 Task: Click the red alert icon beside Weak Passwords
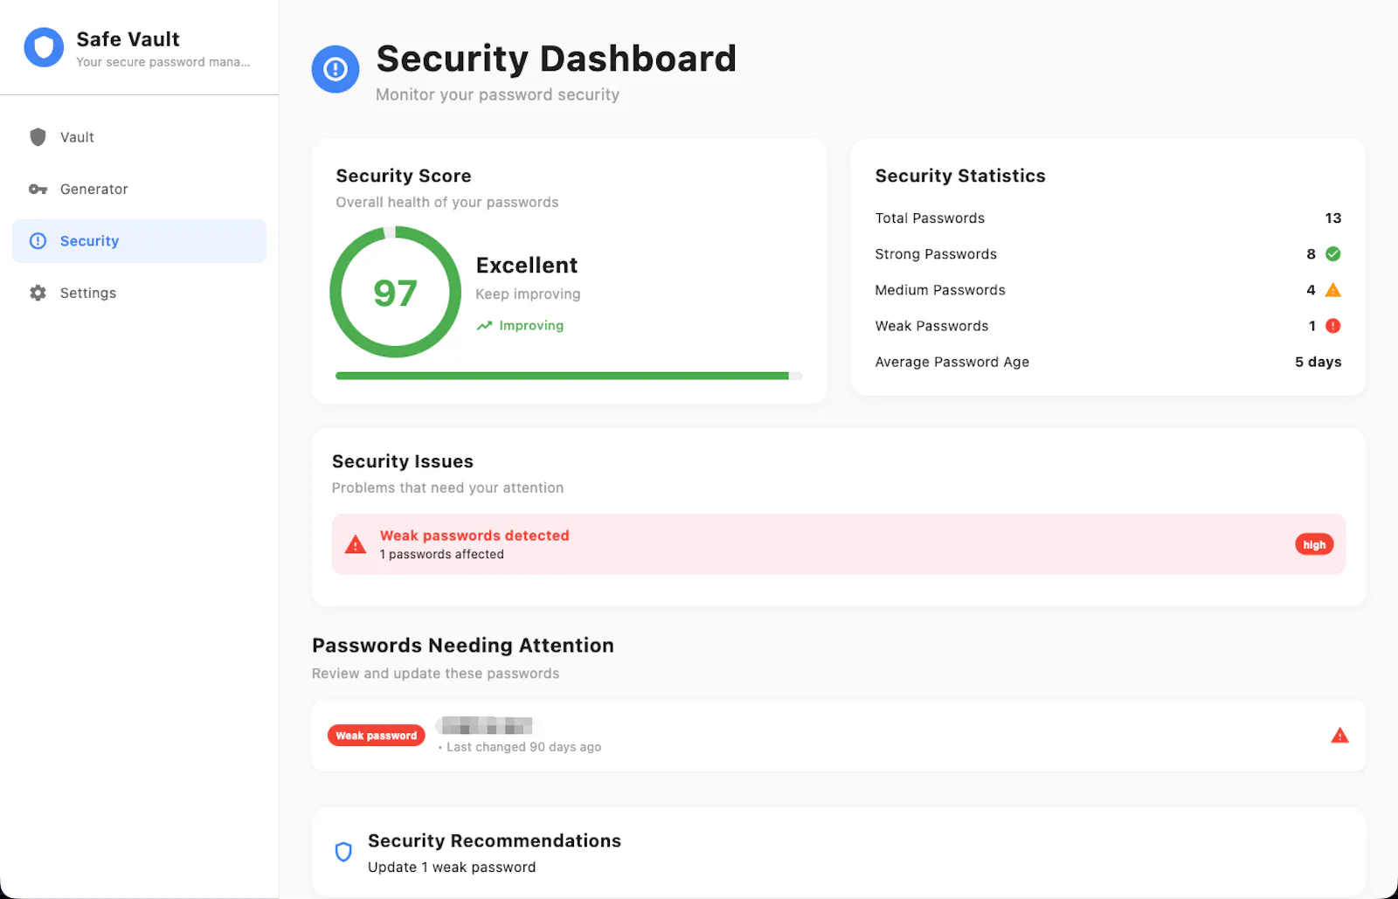(1332, 326)
